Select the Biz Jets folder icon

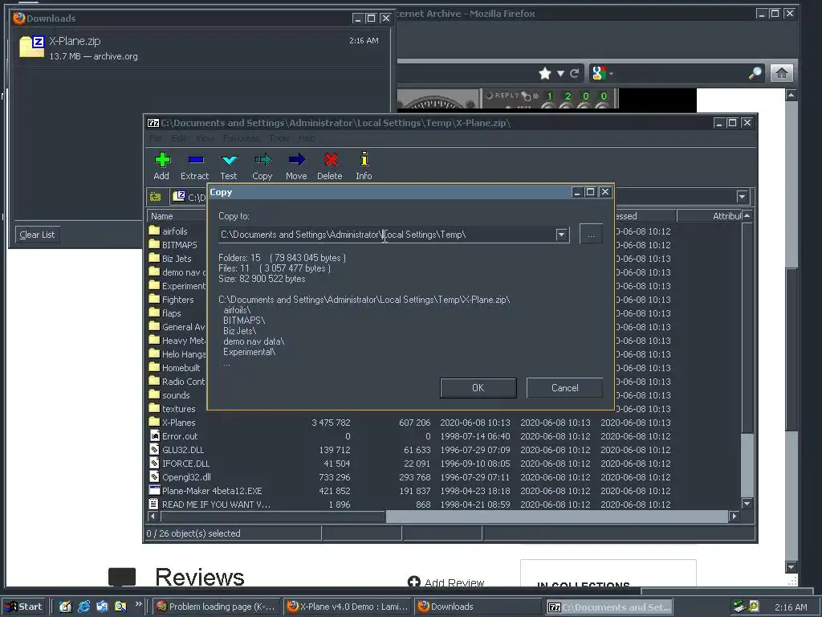[154, 258]
